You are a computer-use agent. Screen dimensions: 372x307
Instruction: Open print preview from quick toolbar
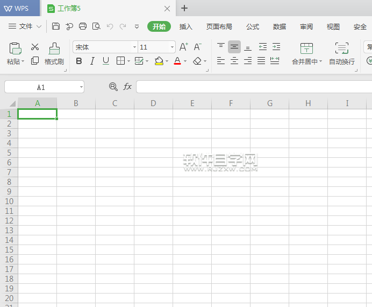[96, 26]
